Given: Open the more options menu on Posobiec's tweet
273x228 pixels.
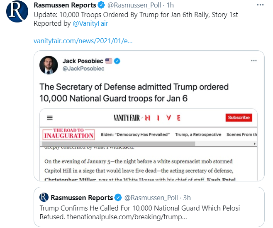Looking at the screenshot, I should (254, 61).
